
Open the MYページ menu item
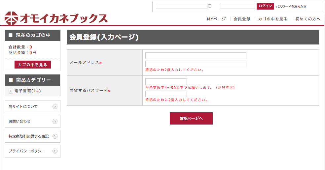pyautogui.click(x=216, y=19)
